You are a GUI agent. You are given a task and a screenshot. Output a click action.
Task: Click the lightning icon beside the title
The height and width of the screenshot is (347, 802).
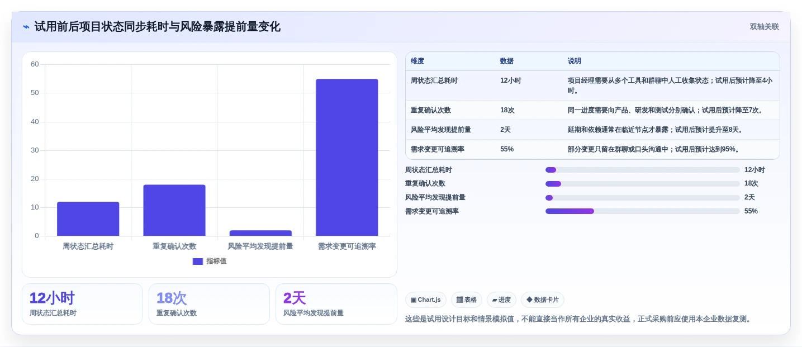pyautogui.click(x=26, y=27)
